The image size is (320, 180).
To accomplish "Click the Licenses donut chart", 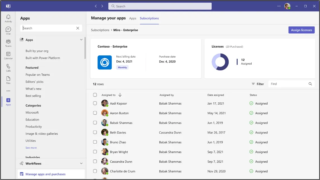I will pos(220,62).
